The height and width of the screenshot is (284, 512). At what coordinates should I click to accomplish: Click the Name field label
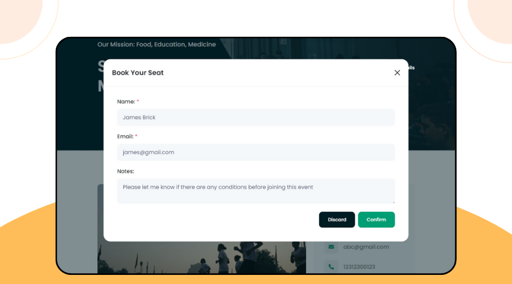click(x=126, y=102)
